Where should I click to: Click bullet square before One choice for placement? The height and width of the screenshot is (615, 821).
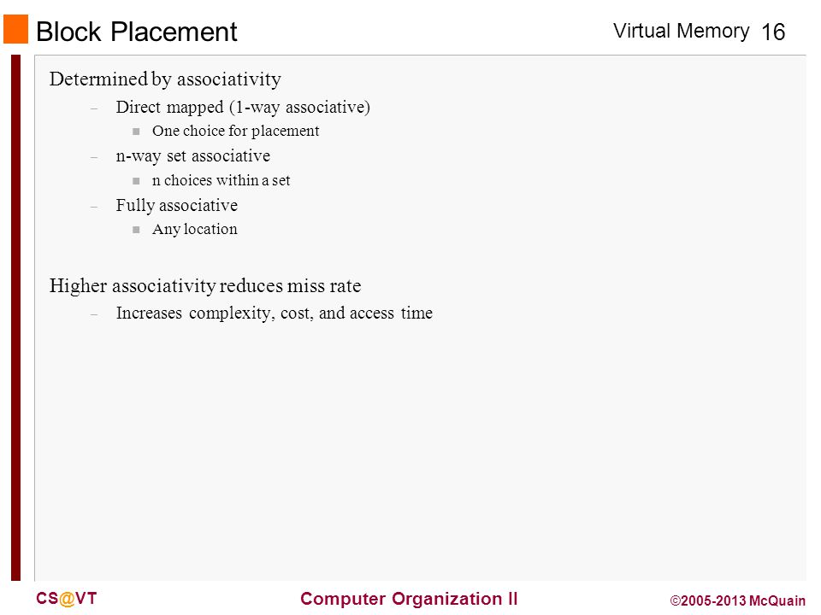pos(136,132)
